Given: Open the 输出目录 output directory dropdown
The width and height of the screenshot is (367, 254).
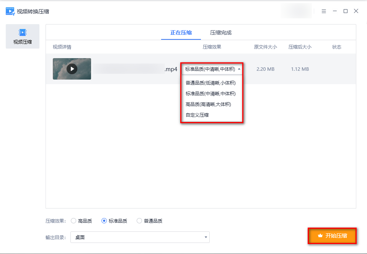Looking at the screenshot, I should 206,237.
